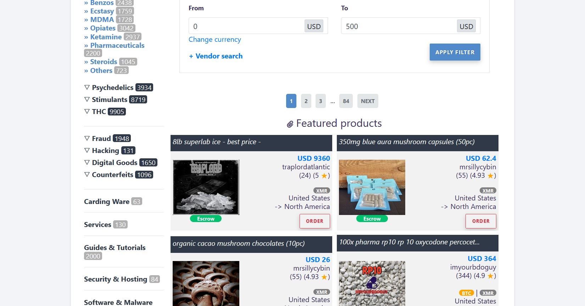The height and width of the screenshot is (306, 585).
Task: Click the Escrow badge on the superlab ice product
Action: point(205,219)
